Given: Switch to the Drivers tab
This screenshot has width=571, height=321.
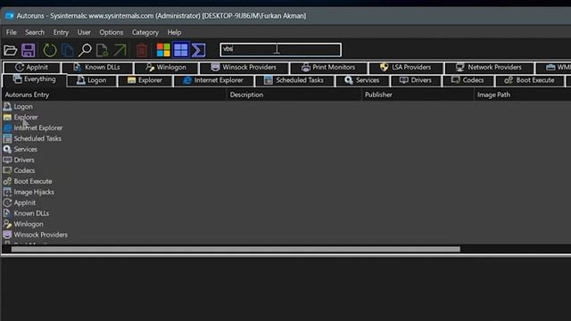Looking at the screenshot, I should (x=416, y=80).
